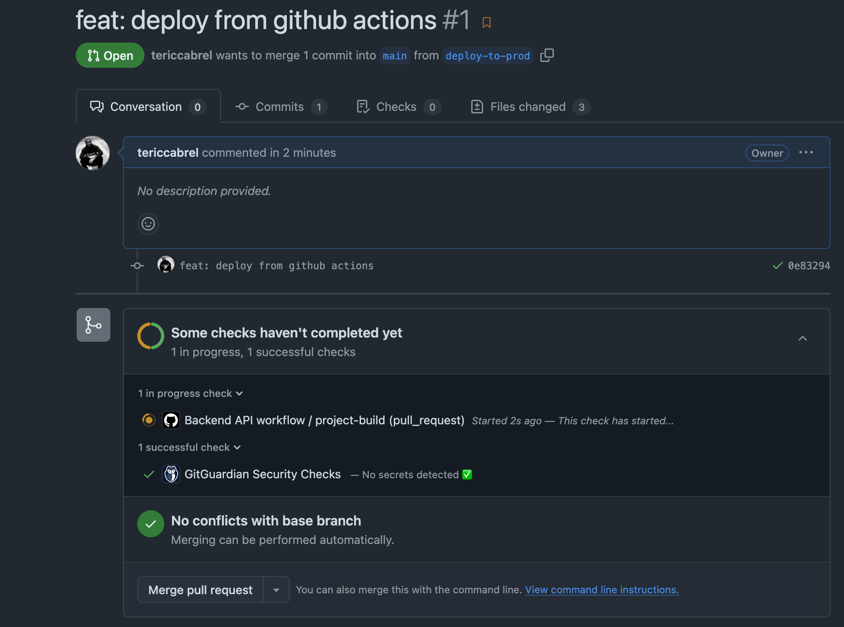Click the success checkmark on GitGuardian check
Image resolution: width=844 pixels, height=627 pixels.
(148, 474)
